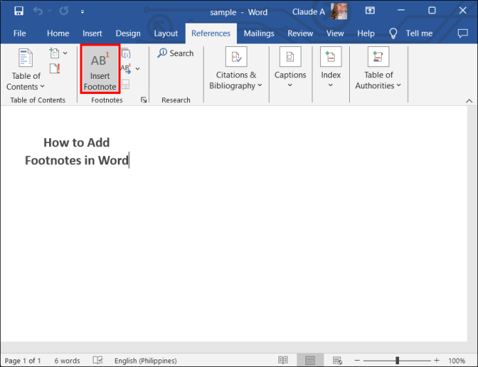478x367 pixels.
Task: Click the proofing spelling check icon
Action: tap(98, 360)
